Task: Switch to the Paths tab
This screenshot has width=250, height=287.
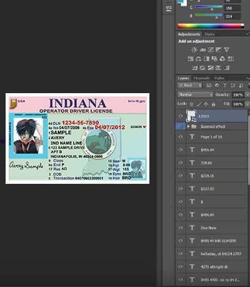Action: tap(219, 78)
